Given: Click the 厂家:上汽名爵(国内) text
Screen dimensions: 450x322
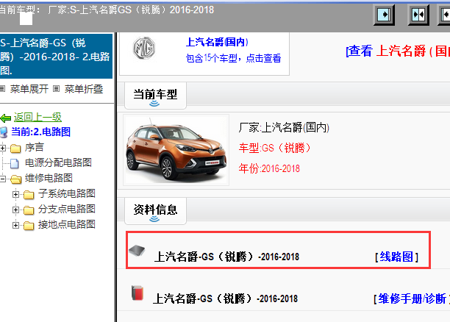Looking at the screenshot, I should [284, 127].
